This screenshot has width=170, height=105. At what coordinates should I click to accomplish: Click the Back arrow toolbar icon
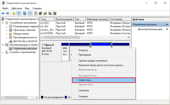point(3,14)
